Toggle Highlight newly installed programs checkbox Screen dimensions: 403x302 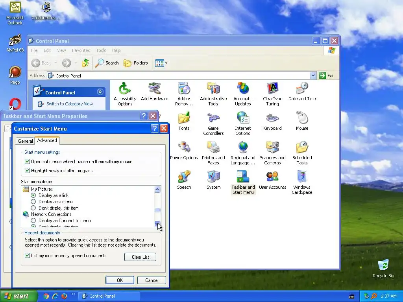27,171
